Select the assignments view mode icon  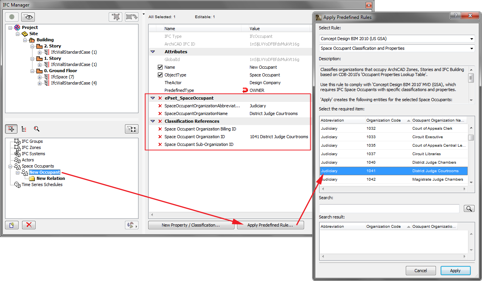pyautogui.click(x=10, y=129)
